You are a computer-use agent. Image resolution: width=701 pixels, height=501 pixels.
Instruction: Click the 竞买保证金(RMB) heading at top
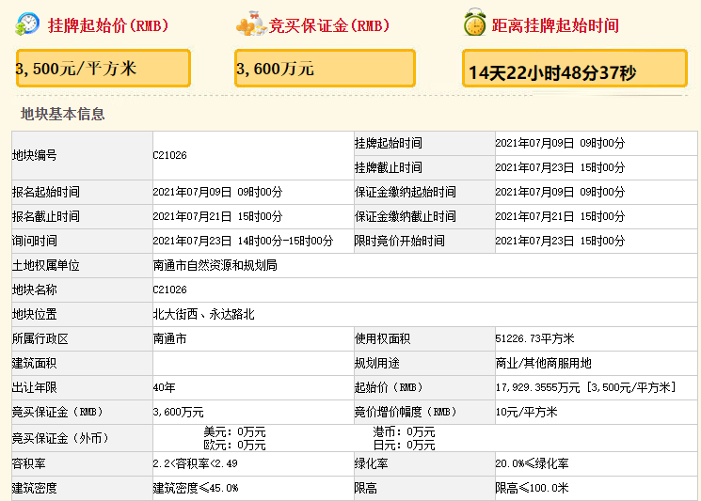click(329, 25)
